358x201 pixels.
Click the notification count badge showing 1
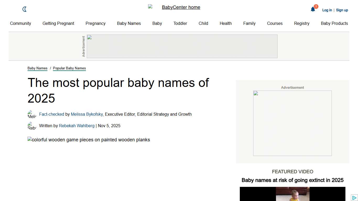(x=316, y=6)
